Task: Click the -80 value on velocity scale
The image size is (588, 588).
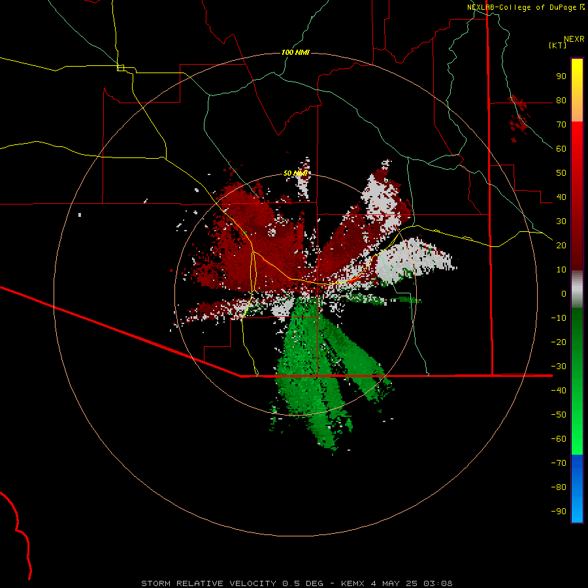Action: click(x=559, y=487)
